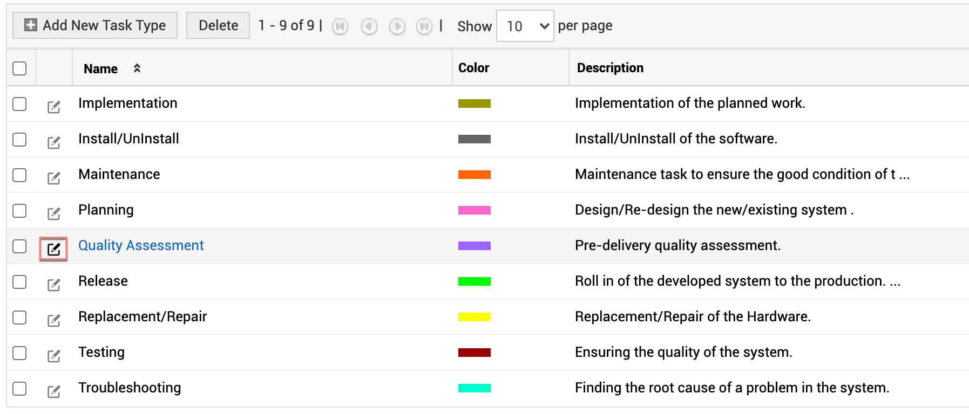
Task: Click the previous page arrow icon
Action: tap(369, 26)
